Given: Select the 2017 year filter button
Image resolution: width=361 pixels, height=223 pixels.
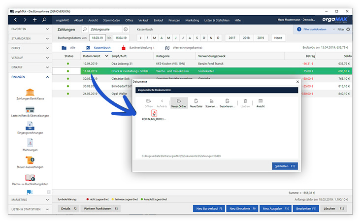Looking at the screenshot, I should 232,38.
